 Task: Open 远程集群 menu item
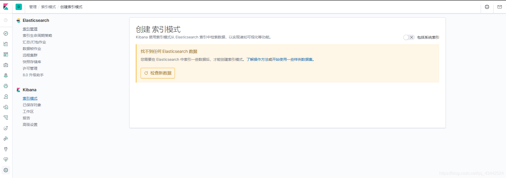(30, 55)
